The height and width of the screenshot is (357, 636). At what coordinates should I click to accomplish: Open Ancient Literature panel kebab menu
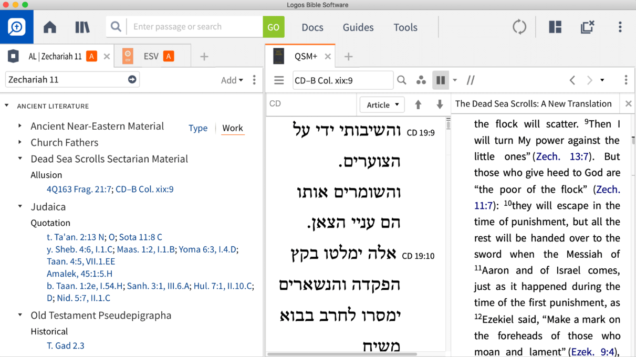coord(254,80)
